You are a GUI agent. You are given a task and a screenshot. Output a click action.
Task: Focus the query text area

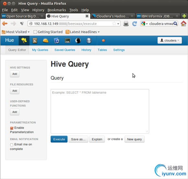coord(100,111)
